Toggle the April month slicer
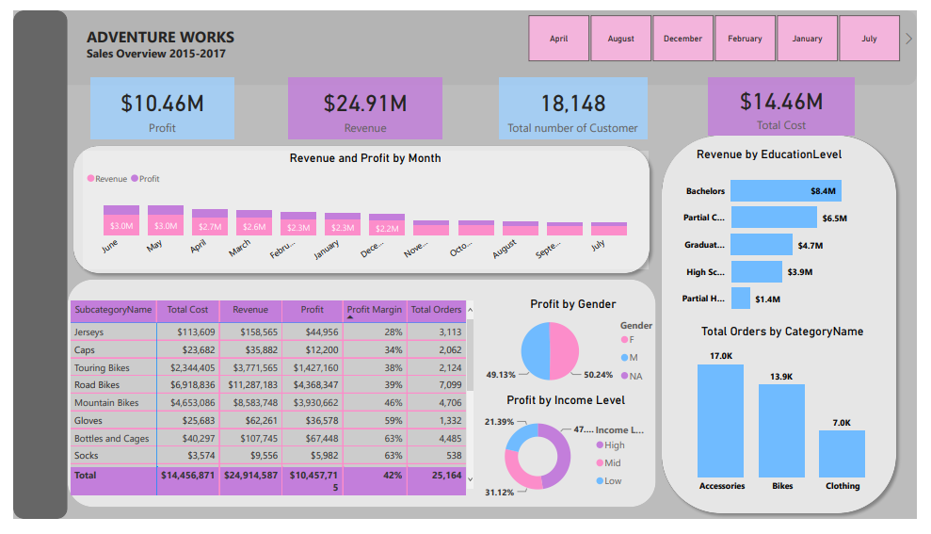This screenshot has height=534, width=931. 558,39
